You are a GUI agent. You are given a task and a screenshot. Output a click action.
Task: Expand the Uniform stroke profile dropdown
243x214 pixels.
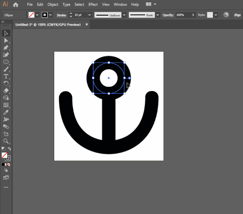[x=124, y=15]
